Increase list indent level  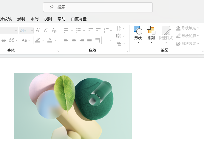click(98, 31)
